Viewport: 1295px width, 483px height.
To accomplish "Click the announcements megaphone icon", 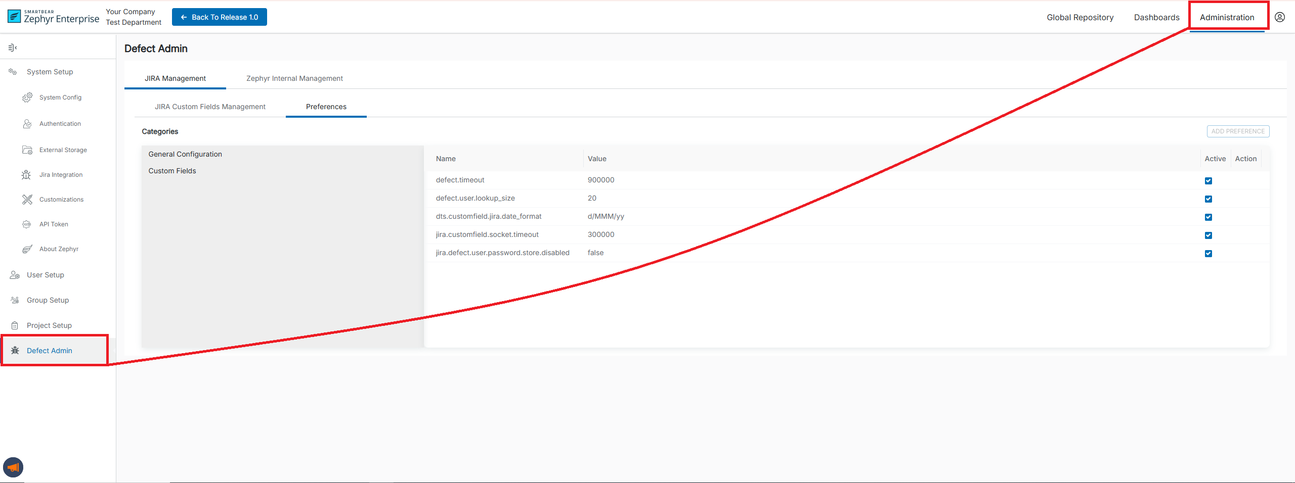I will (x=13, y=467).
